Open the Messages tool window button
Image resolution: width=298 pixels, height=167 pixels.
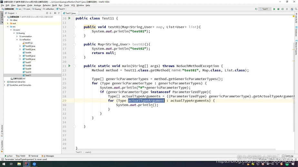(48, 156)
